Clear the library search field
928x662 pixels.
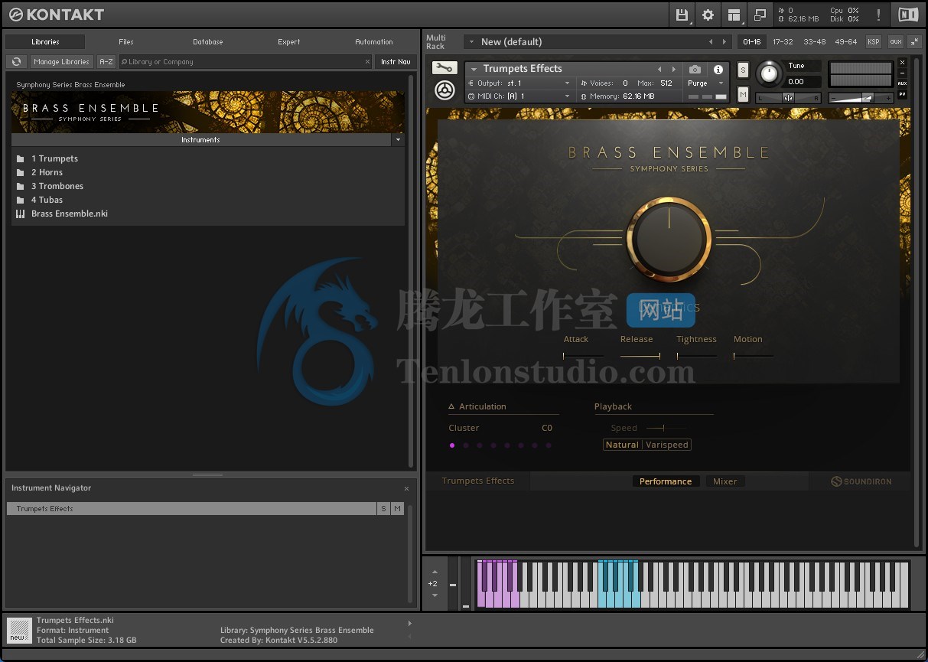tap(366, 62)
